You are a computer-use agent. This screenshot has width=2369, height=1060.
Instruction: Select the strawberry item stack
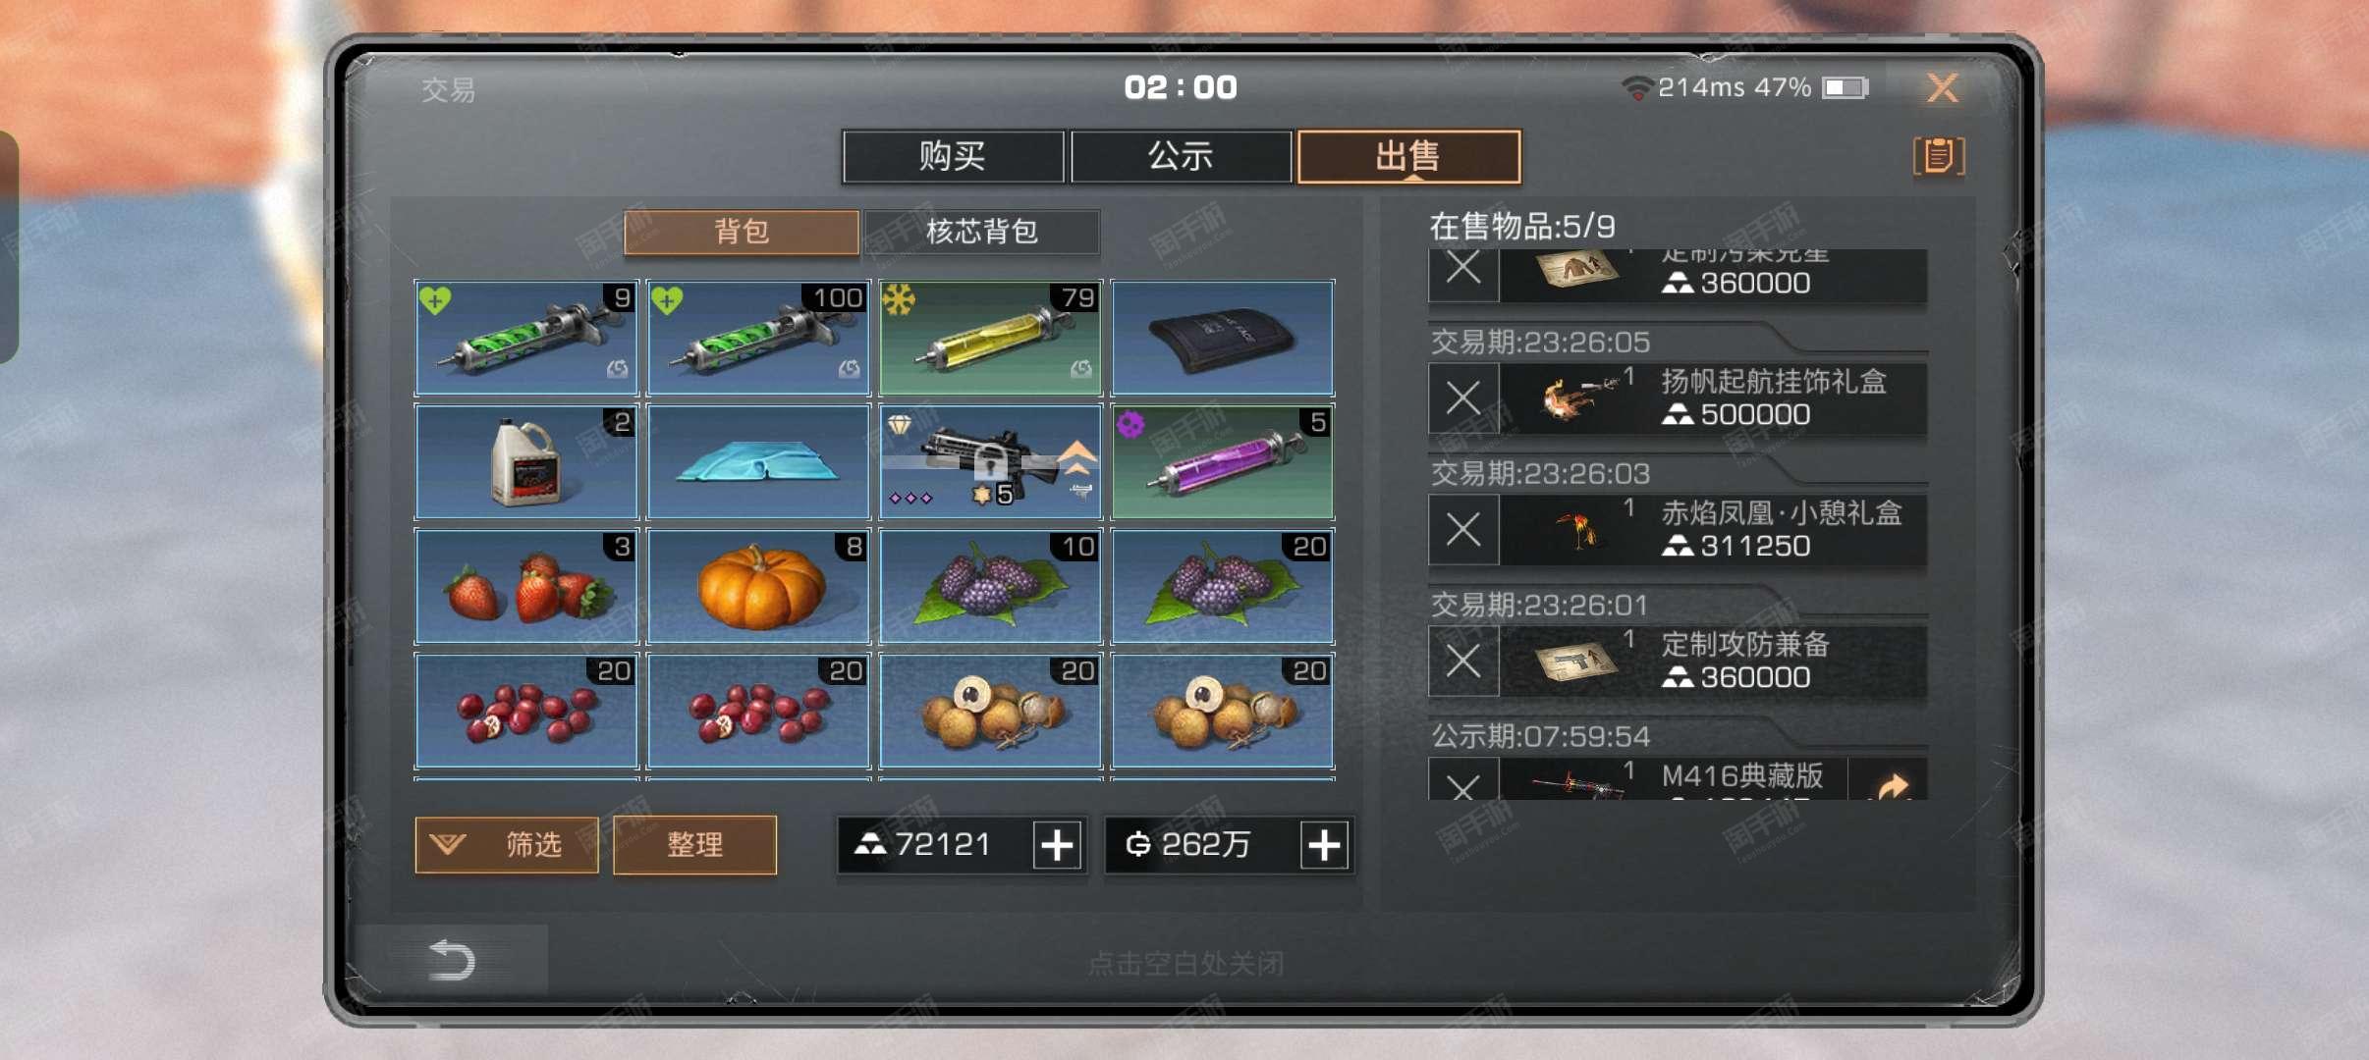click(526, 586)
